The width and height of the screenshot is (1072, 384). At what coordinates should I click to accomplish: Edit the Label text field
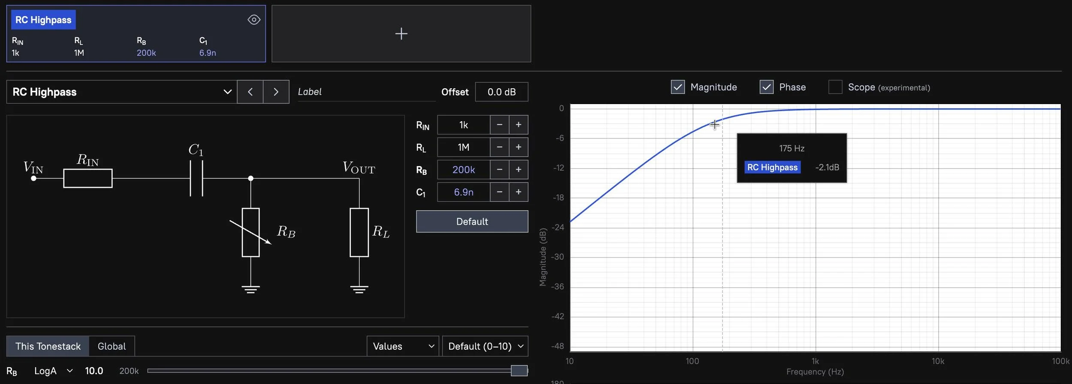367,92
